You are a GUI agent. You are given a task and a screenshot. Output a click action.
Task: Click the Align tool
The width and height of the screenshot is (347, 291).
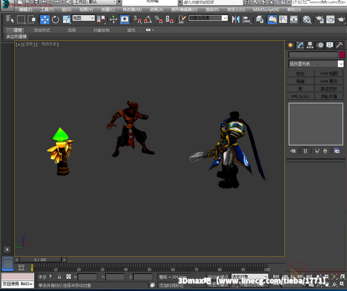246,20
